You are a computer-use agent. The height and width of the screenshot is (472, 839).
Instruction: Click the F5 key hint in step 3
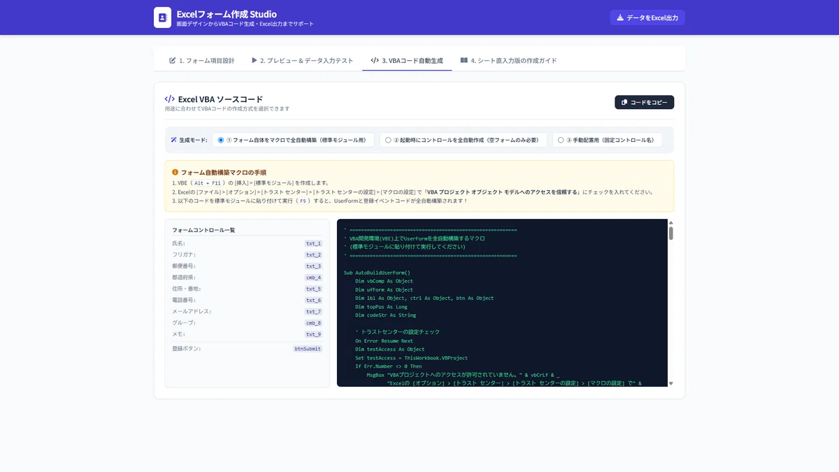304,201
